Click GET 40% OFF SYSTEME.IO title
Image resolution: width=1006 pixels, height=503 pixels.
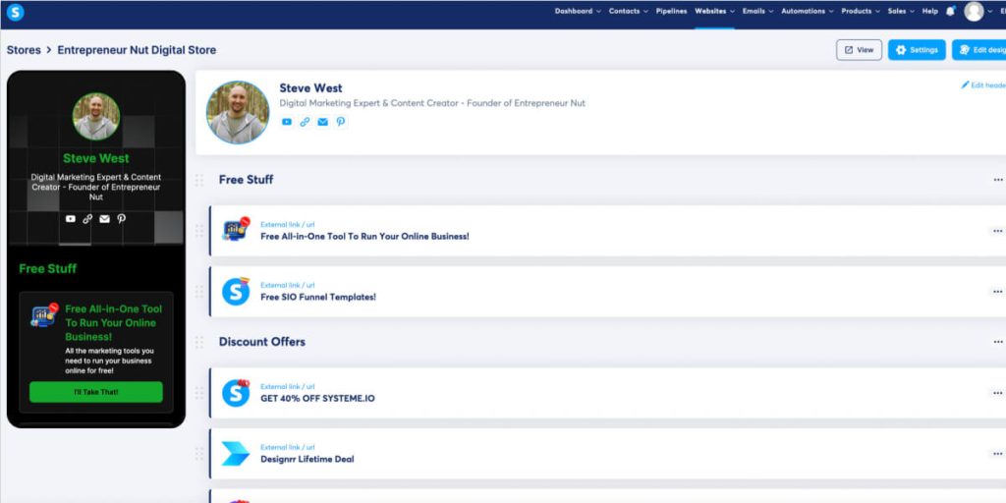pos(317,399)
